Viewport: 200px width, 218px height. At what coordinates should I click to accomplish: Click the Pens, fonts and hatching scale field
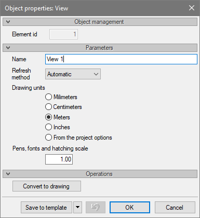(59, 159)
